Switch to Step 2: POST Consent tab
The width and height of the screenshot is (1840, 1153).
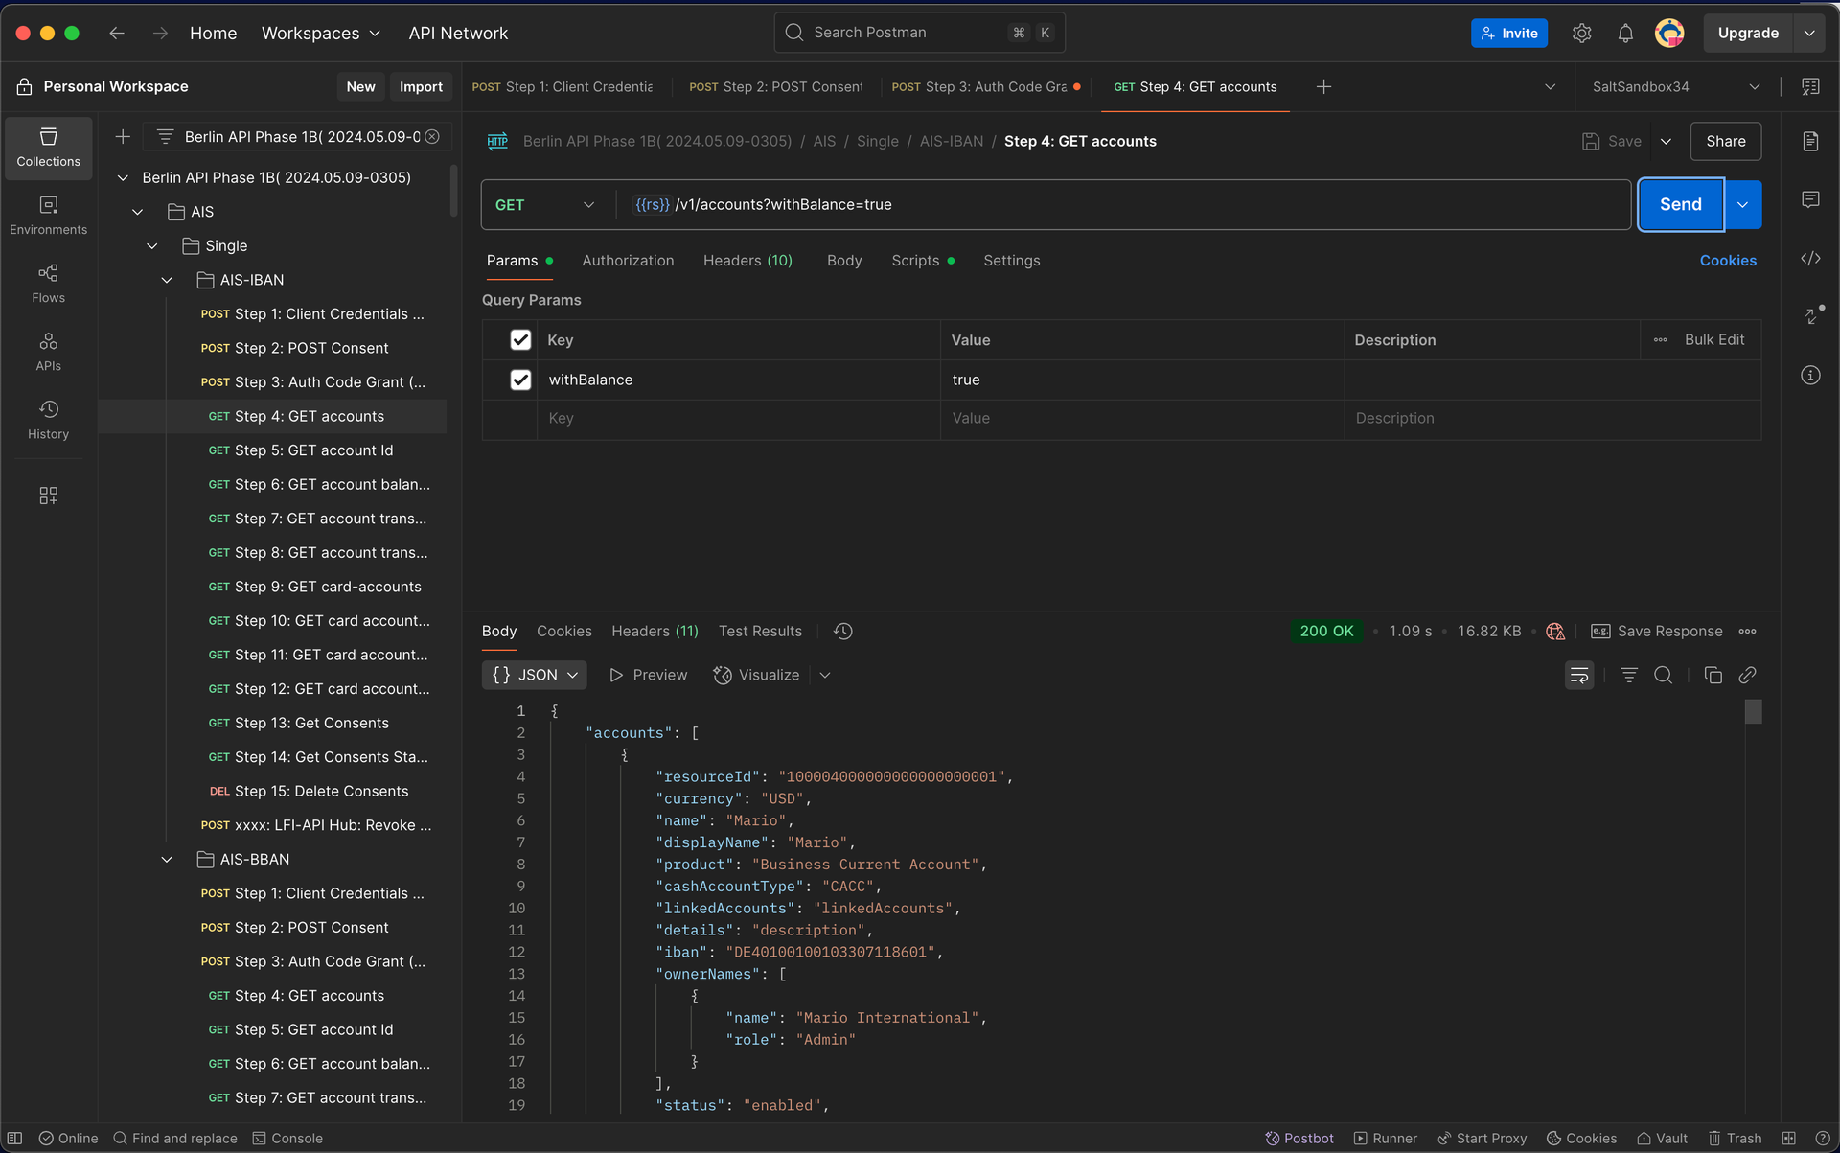click(x=775, y=86)
